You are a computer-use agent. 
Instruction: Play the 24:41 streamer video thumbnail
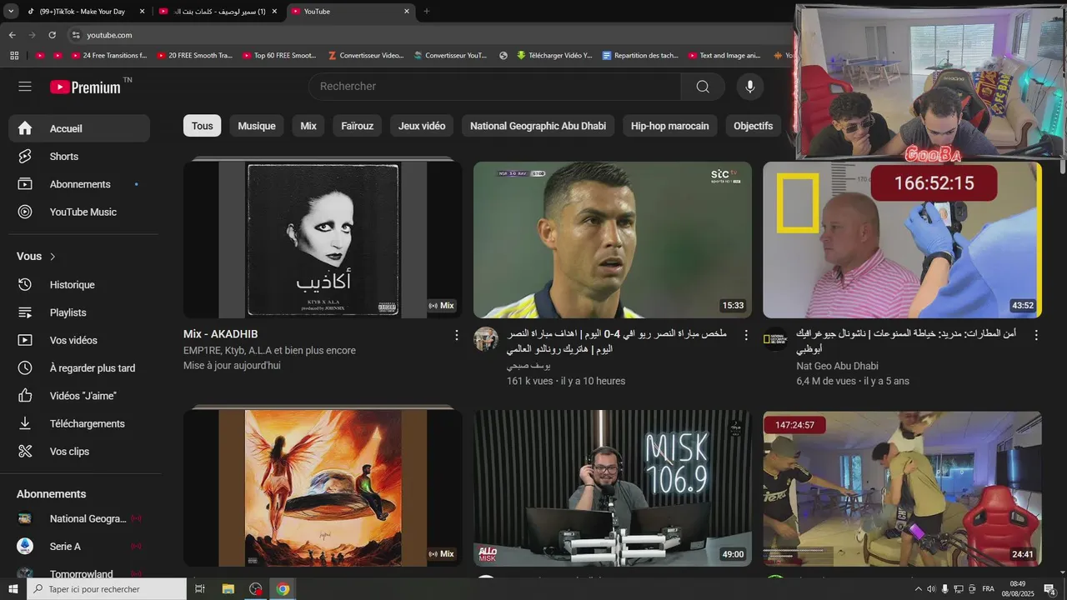[x=902, y=488]
